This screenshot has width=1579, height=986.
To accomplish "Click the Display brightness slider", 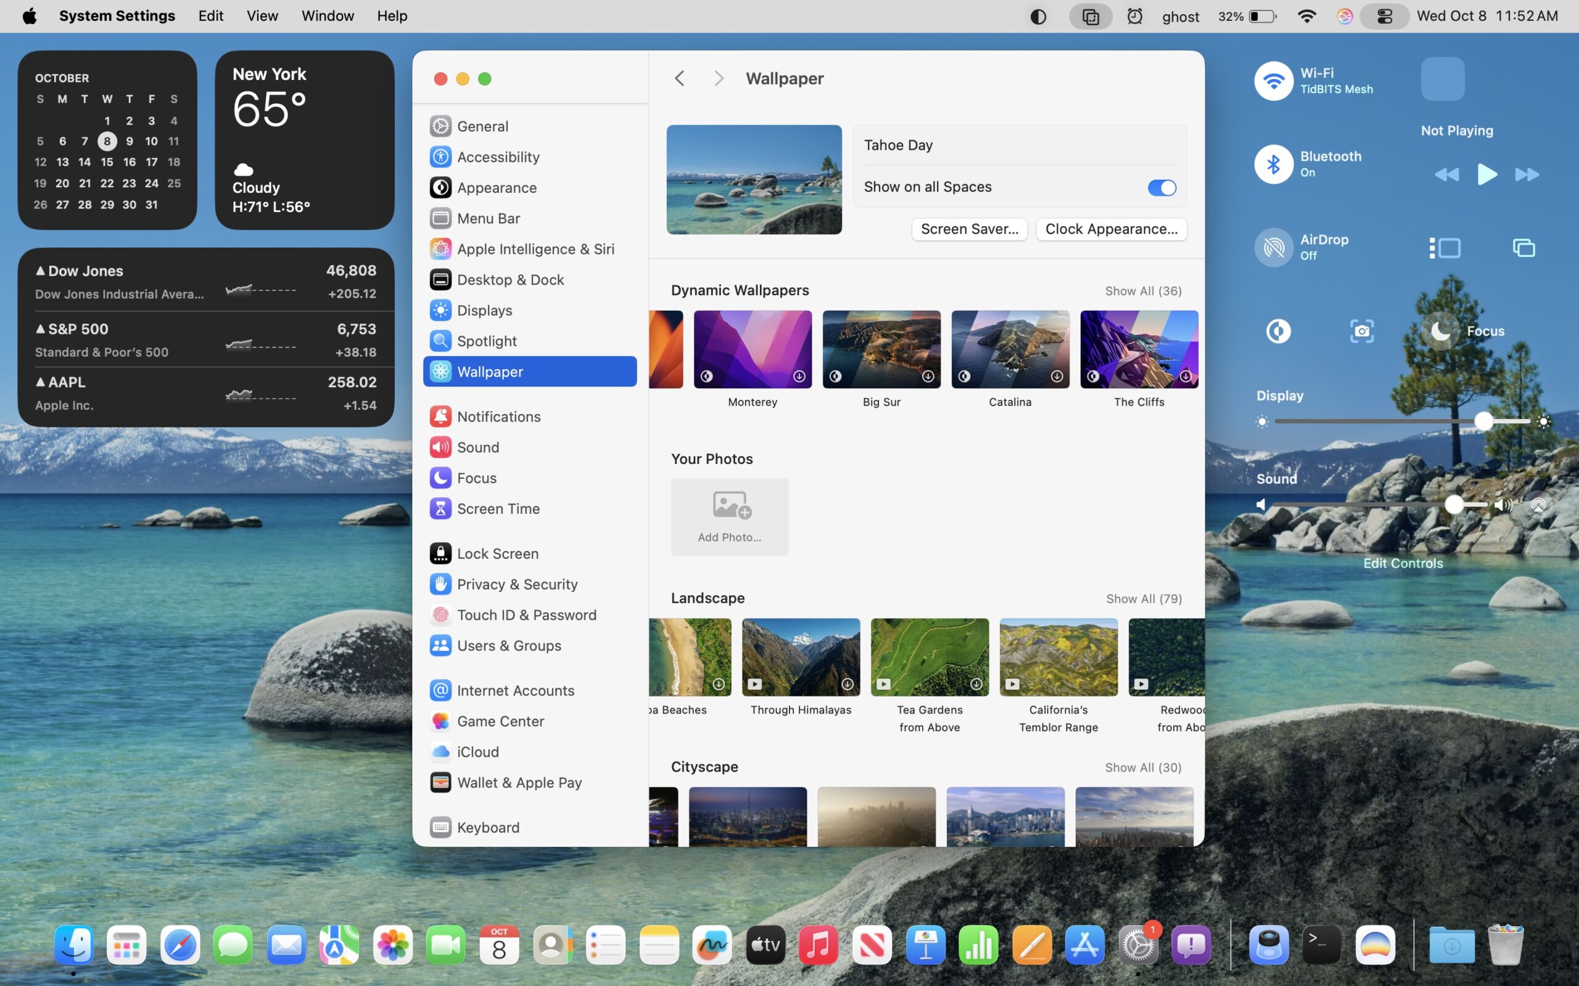I will pos(1401,422).
